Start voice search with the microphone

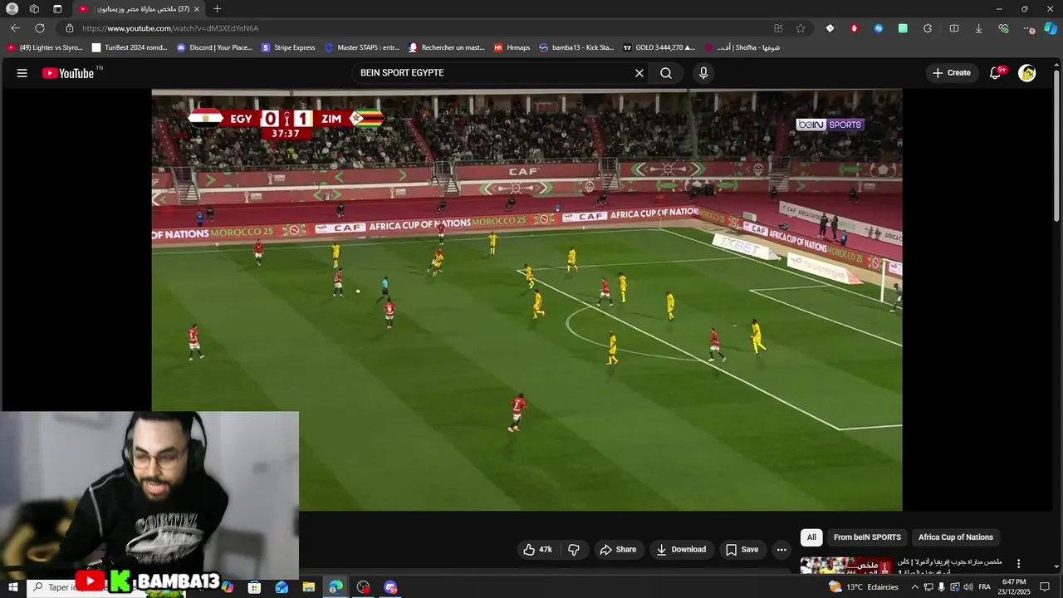703,73
